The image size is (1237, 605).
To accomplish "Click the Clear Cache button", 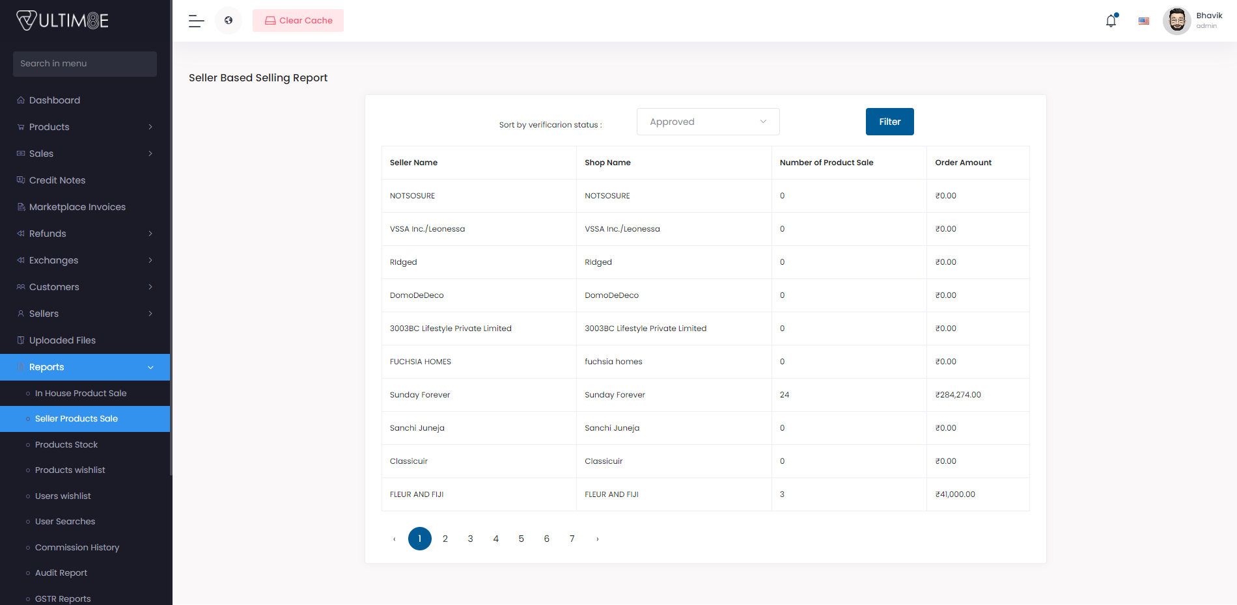I will [x=298, y=21].
